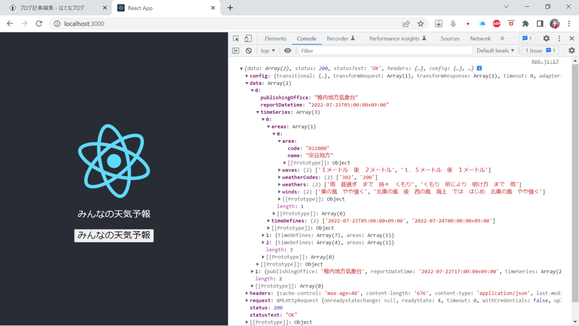Collapse the timeSeries: Array(3) row
The width and height of the screenshot is (579, 326).
[258, 112]
